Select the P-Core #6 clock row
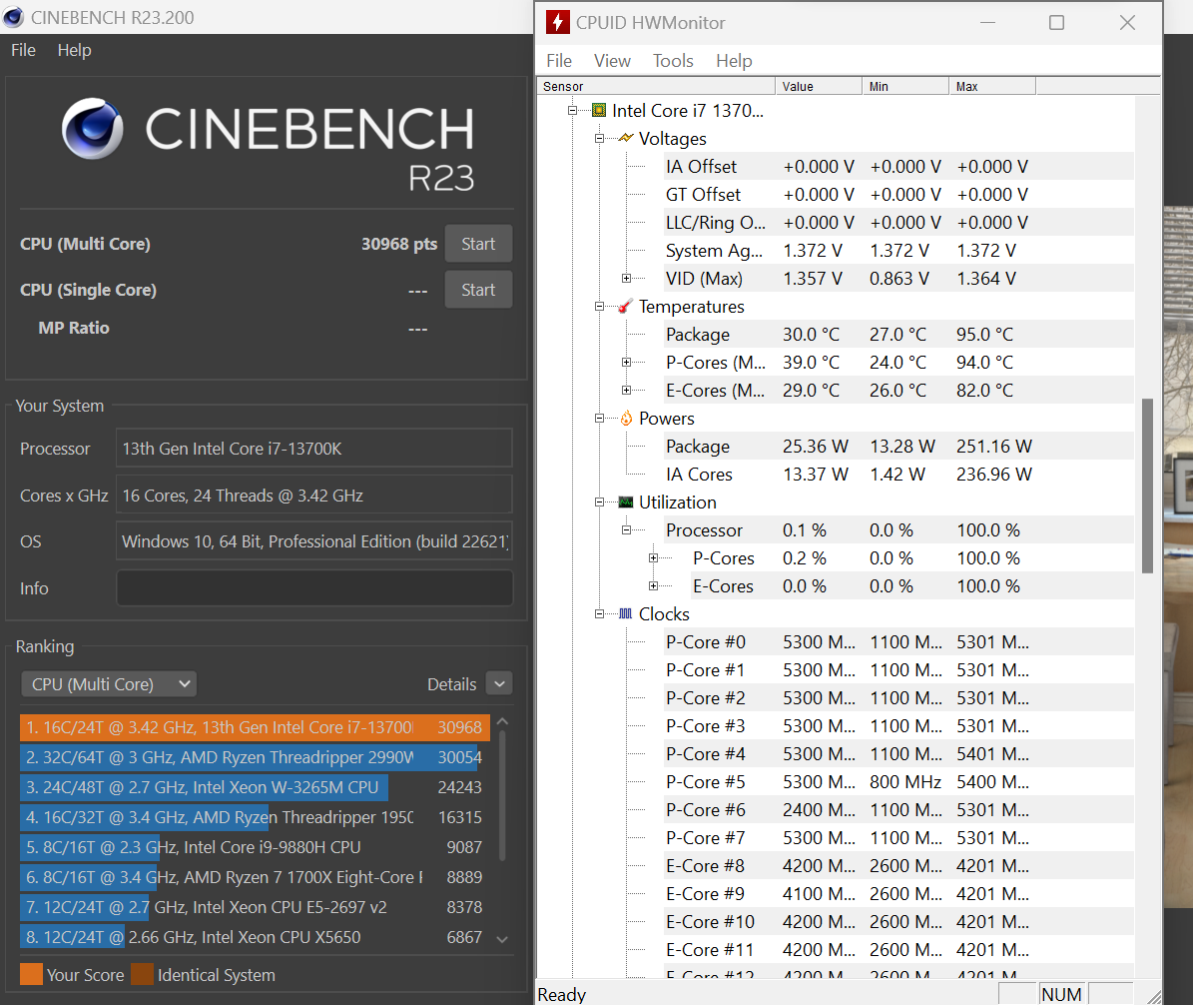The height and width of the screenshot is (1005, 1193). pos(897,810)
